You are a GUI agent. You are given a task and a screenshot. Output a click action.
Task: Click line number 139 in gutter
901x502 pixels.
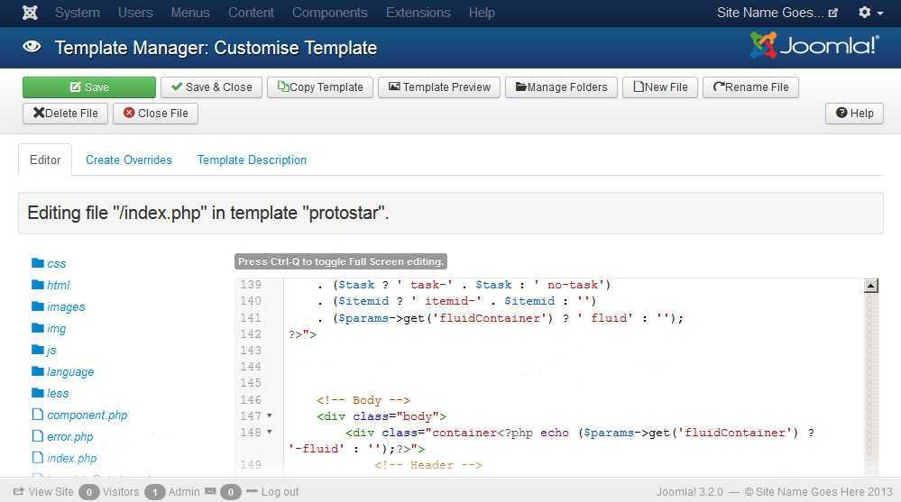click(251, 284)
